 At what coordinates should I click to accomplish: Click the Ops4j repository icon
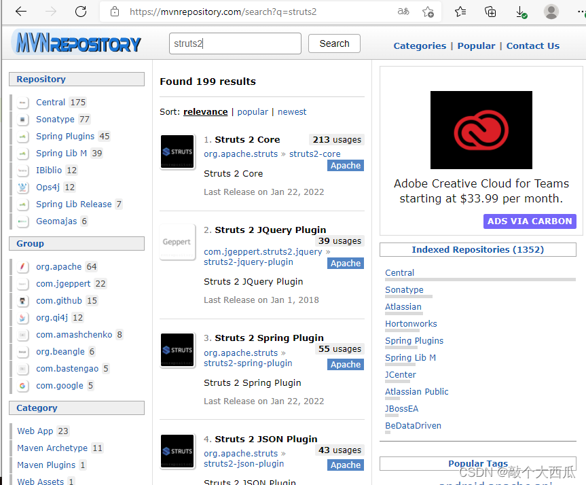click(x=22, y=187)
